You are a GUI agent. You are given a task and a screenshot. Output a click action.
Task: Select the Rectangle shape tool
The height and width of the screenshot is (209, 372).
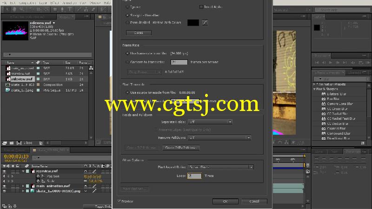[55, 9]
